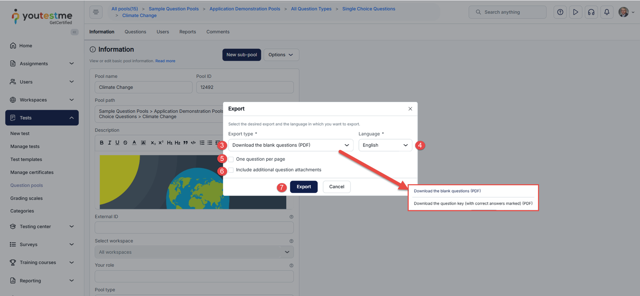
Task: Click the Export button
Action: pos(304,187)
